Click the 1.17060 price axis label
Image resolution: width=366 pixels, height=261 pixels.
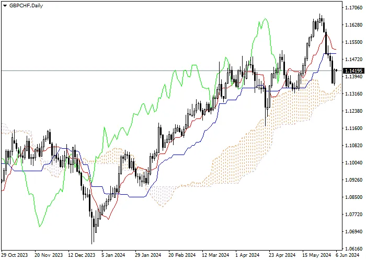(x=353, y=8)
